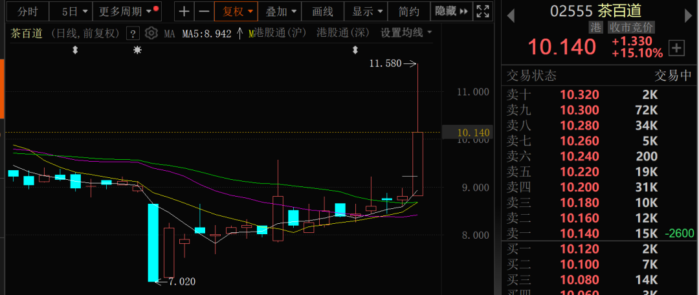The image size is (699, 295).
Task: Open 5日 period dropdown
Action: [x=71, y=11]
